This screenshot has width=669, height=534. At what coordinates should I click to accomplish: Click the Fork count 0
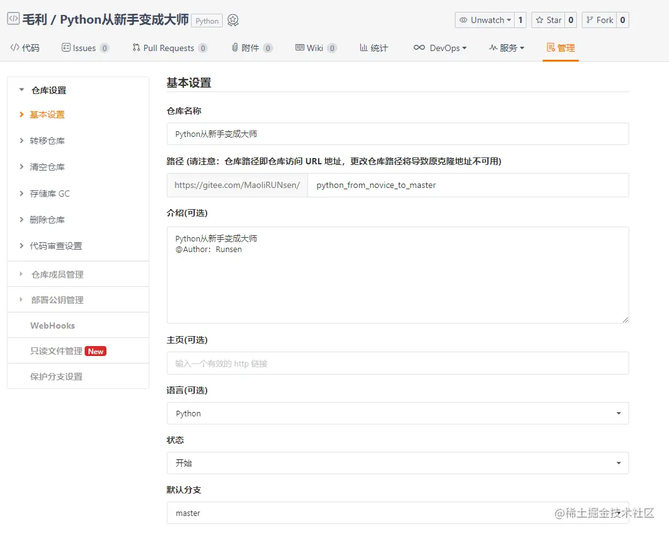click(x=622, y=20)
